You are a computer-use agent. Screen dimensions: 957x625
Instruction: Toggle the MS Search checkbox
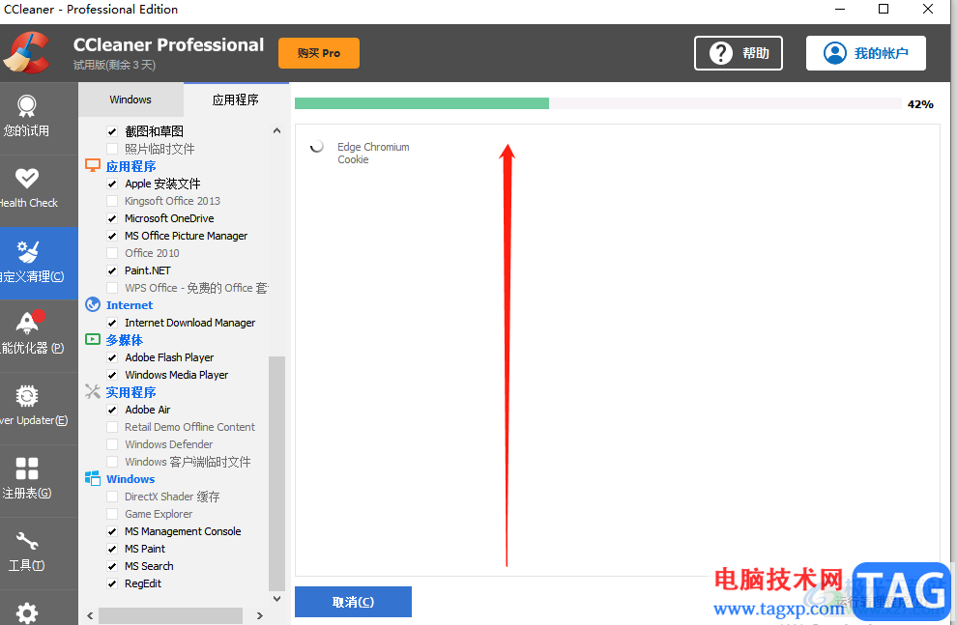pos(112,566)
